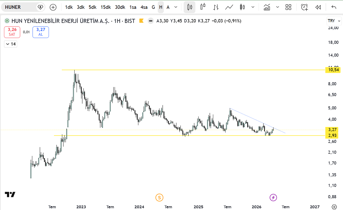Open the layout grid icon
This screenshot has height=210, width=343.
pyautogui.click(x=288, y=7)
